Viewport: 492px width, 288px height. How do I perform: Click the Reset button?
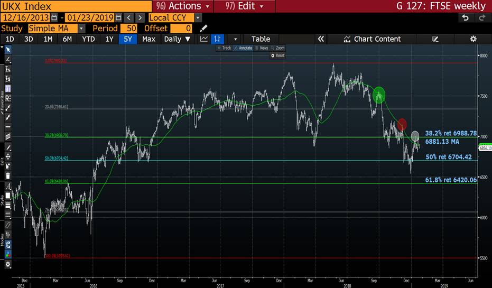(277, 55)
